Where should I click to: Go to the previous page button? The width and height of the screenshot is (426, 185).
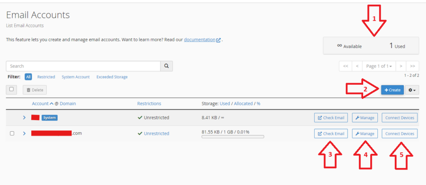357,66
